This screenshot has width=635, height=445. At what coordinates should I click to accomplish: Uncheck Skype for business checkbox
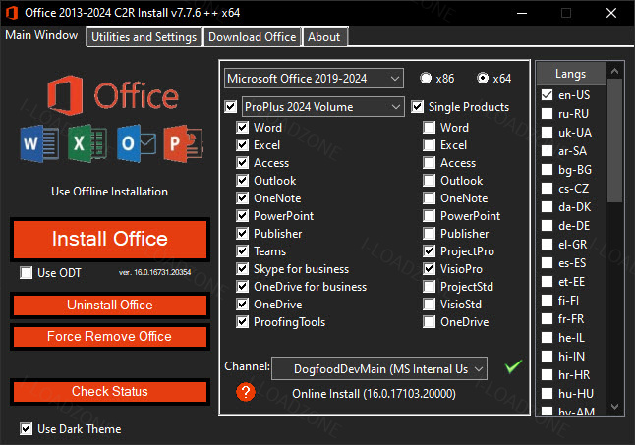coord(242,269)
